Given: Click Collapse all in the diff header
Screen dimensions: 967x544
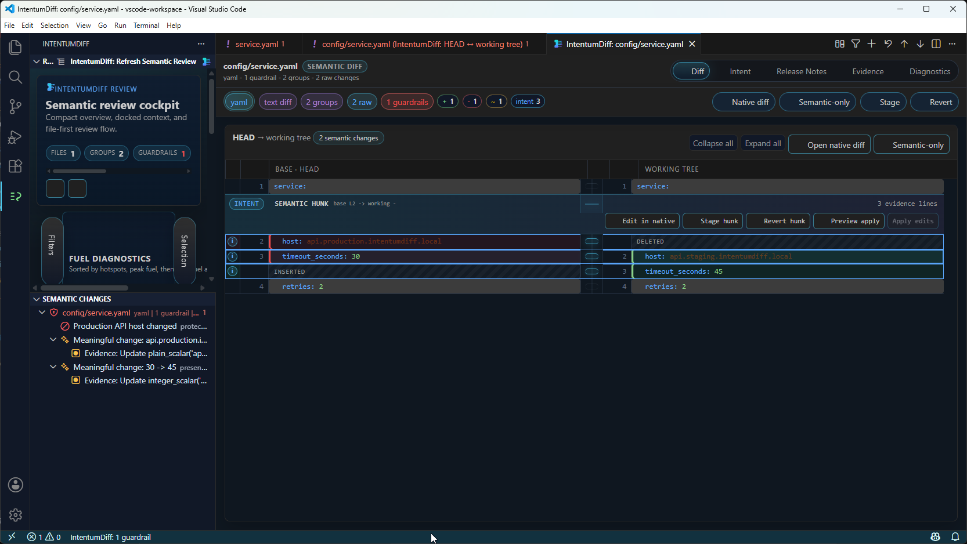Looking at the screenshot, I should tap(713, 143).
